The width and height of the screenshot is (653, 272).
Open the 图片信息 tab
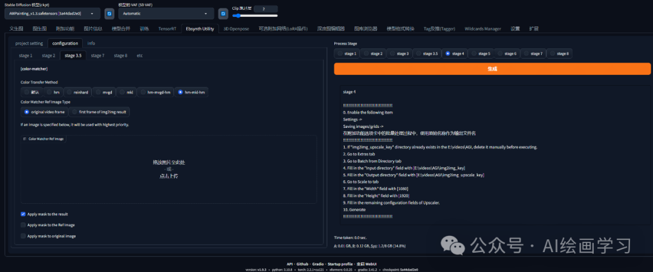93,29
